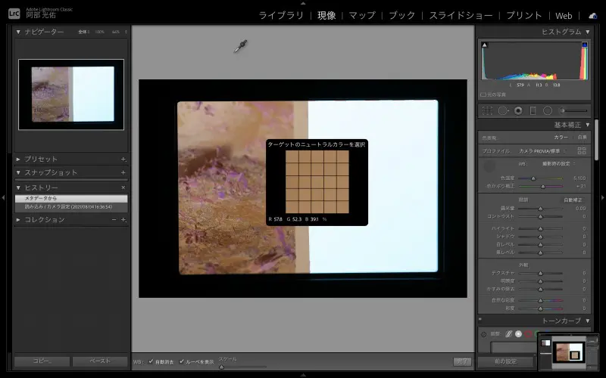Collapse the ナビゲーター panel
The height and width of the screenshot is (378, 606).
tap(18, 32)
